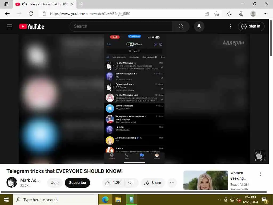Mute tab via speaker icon
Screen dimensions: 273x205
[x=25, y=4]
